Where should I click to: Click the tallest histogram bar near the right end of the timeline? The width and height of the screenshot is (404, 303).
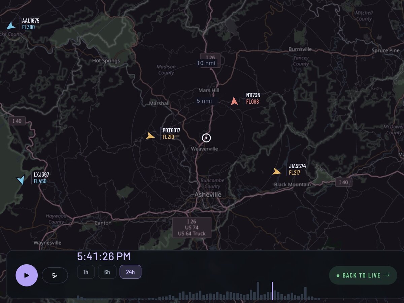click(305, 293)
